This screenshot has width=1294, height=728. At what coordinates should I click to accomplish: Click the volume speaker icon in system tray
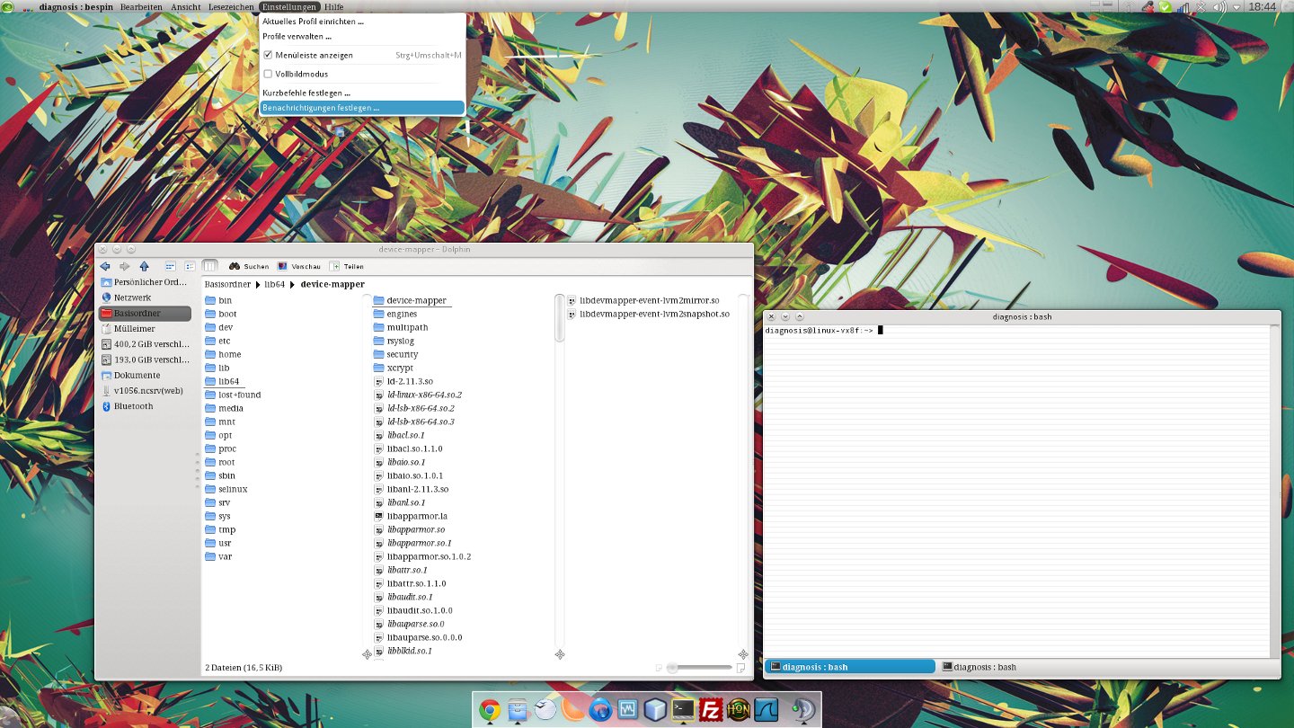coord(1219,6)
